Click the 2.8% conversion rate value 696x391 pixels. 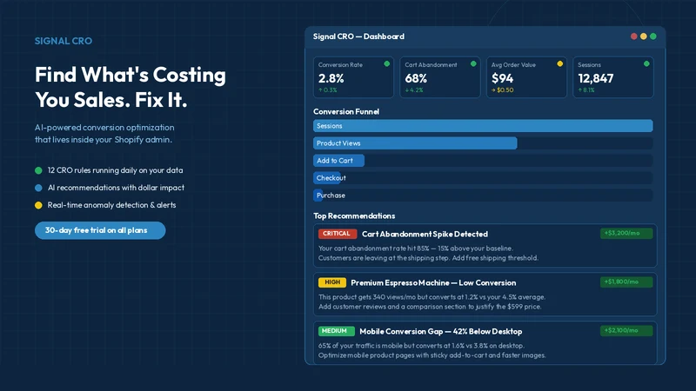tap(331, 78)
